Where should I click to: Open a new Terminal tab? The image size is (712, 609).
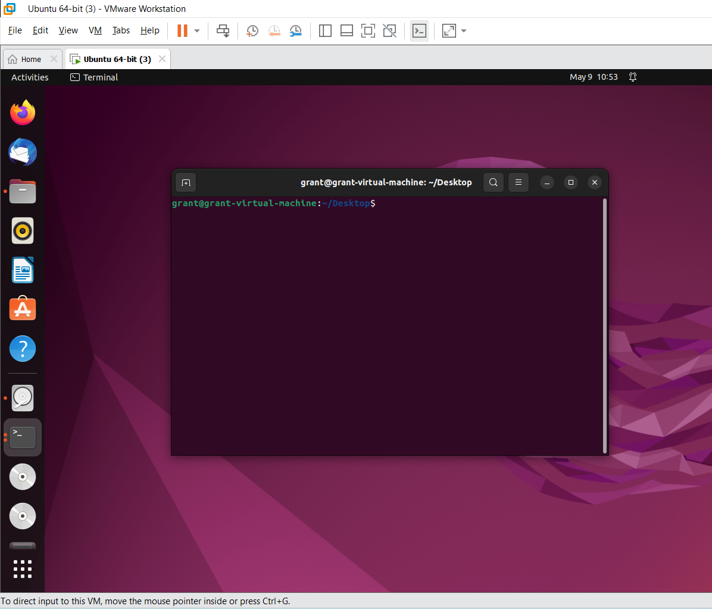pos(185,182)
